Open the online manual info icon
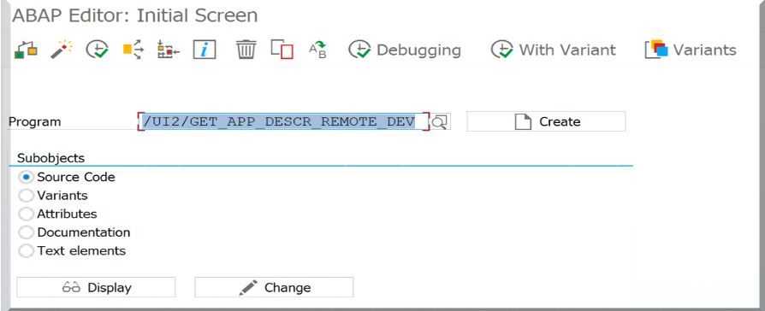Viewport: 765px width, 311px height. pyautogui.click(x=205, y=50)
